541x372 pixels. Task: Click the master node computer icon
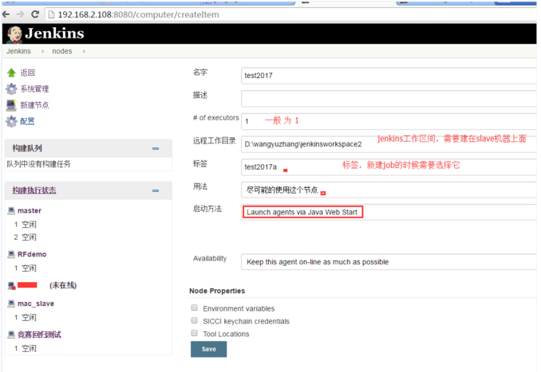click(11, 210)
